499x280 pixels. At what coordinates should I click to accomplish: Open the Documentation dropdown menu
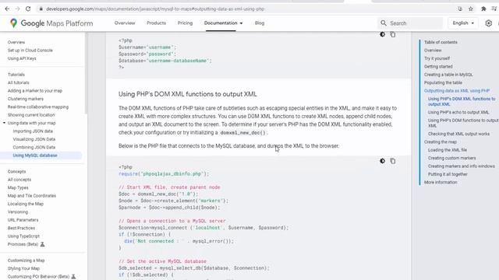pyautogui.click(x=223, y=23)
